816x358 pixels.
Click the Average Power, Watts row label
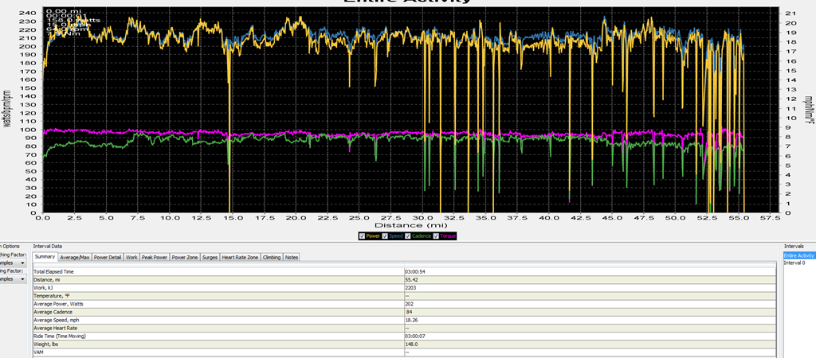(57, 303)
